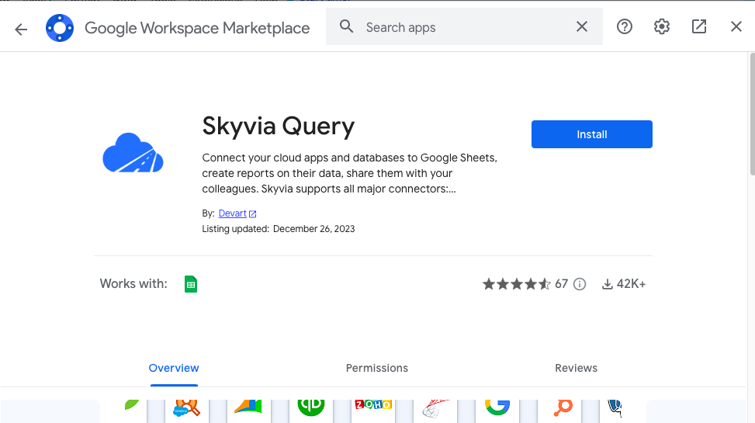Click the orange and green swoosh icon in the preview
This screenshot has height=423, width=755.
coord(248,407)
